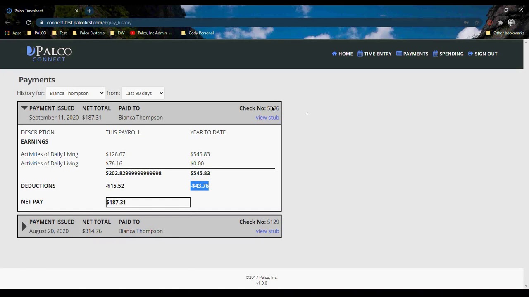
Task: Click the -$15.52 deductions amount
Action: click(115, 186)
